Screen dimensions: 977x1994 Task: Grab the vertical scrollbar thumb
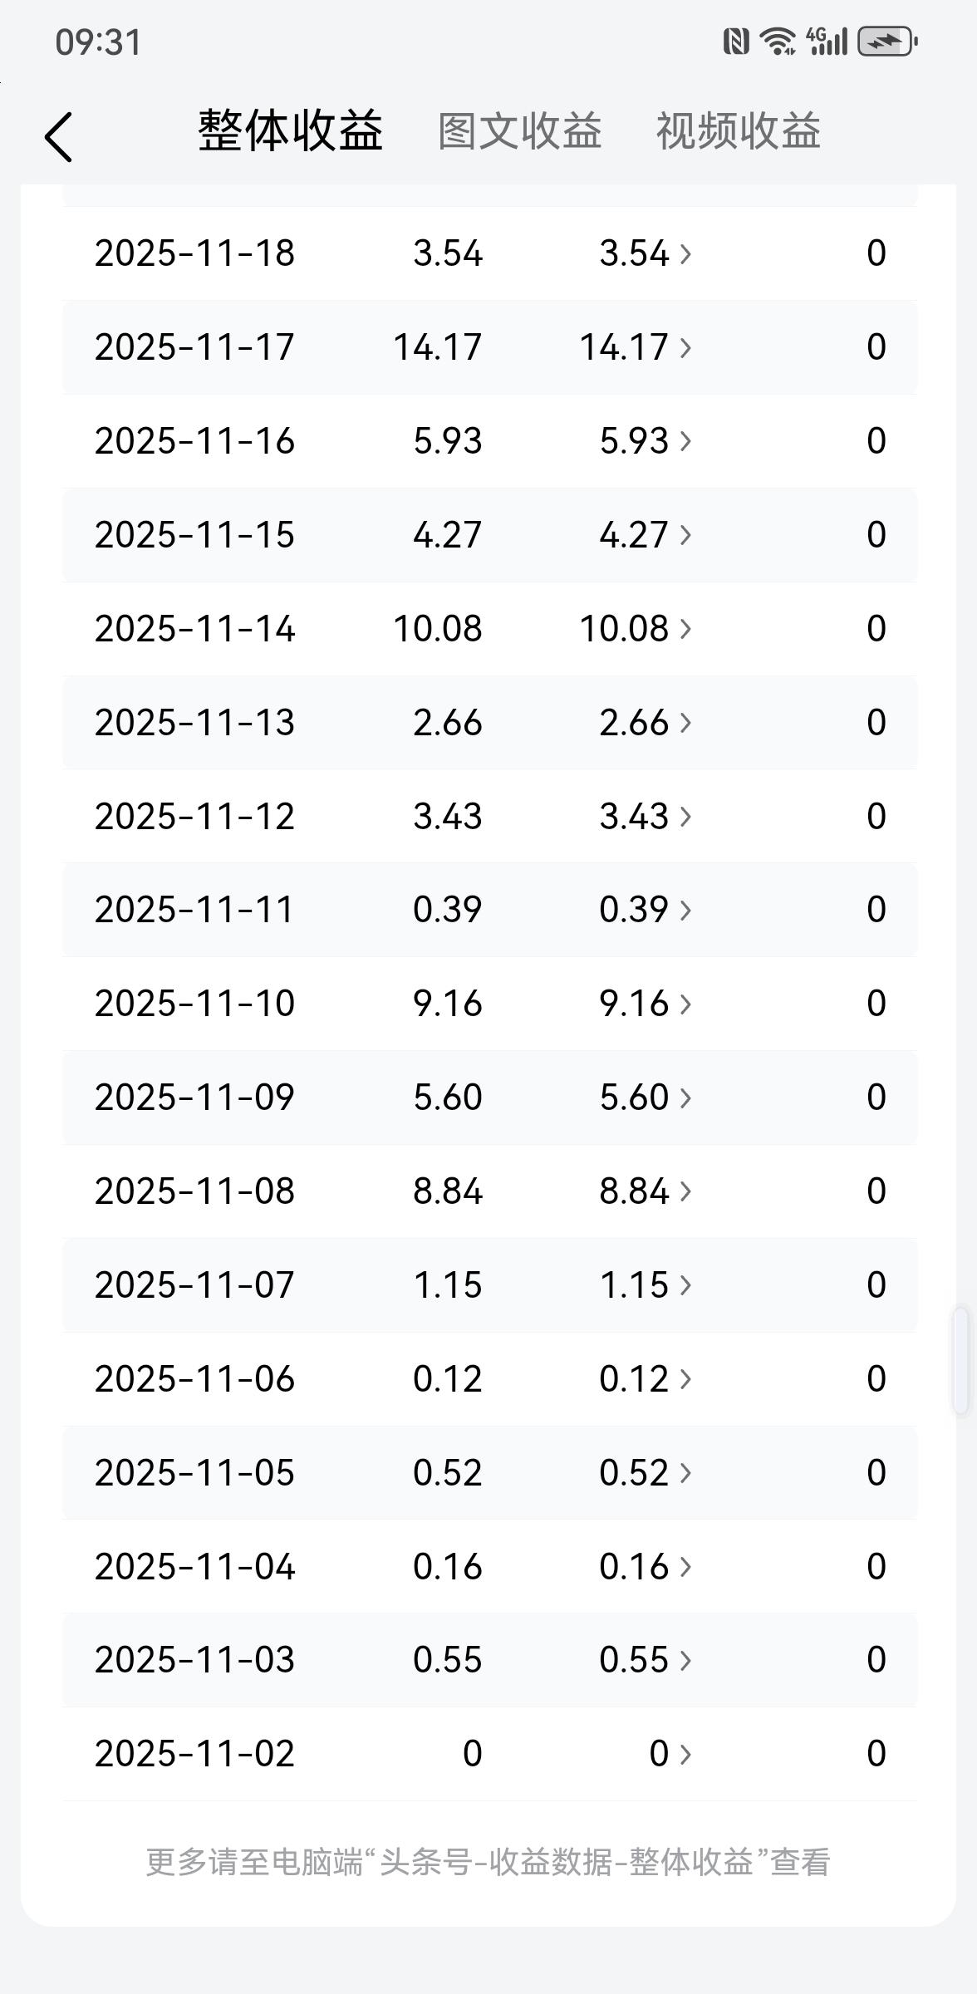pos(960,1361)
